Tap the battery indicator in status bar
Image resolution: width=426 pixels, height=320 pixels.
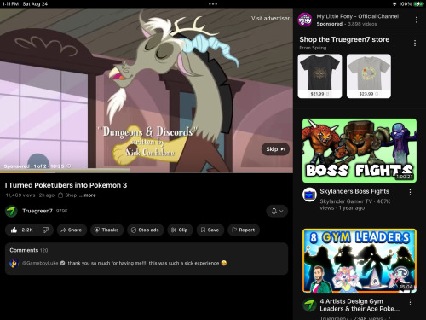(418, 4)
